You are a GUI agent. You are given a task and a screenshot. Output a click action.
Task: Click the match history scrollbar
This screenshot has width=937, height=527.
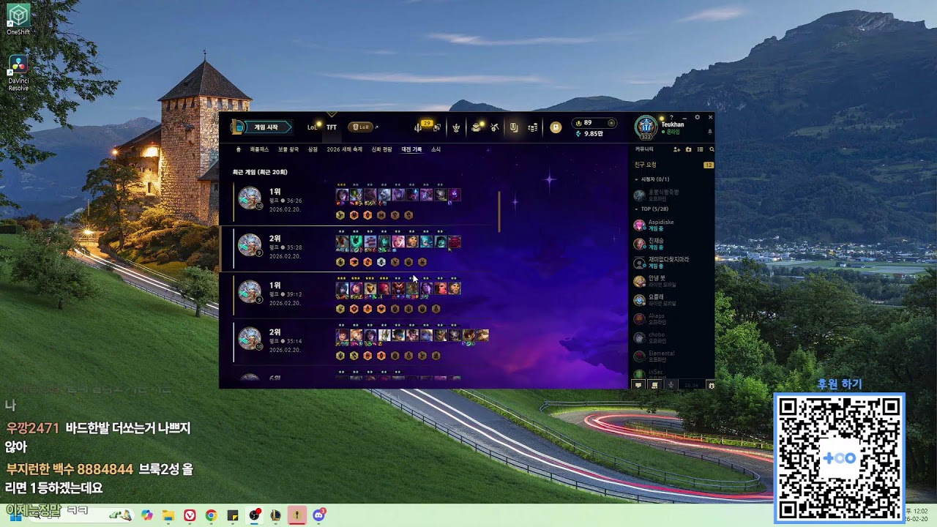tap(499, 212)
